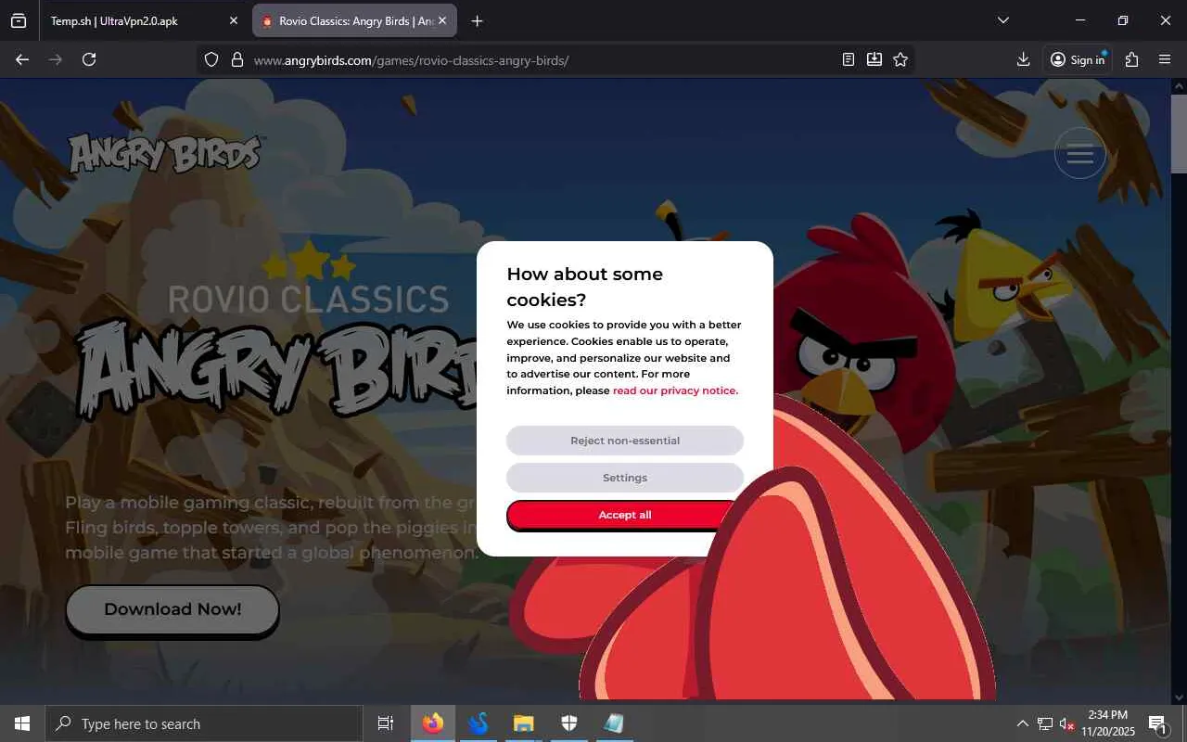Sign in to Firefox account
The height and width of the screenshot is (742, 1187).
(x=1078, y=59)
